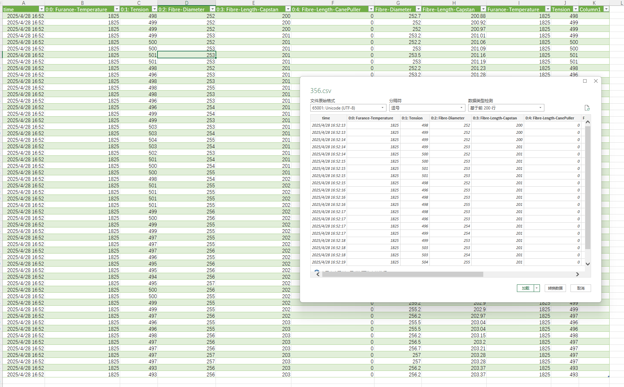Click the '数据类型检测' label in the dialog
The image size is (624, 387).
[x=481, y=101]
